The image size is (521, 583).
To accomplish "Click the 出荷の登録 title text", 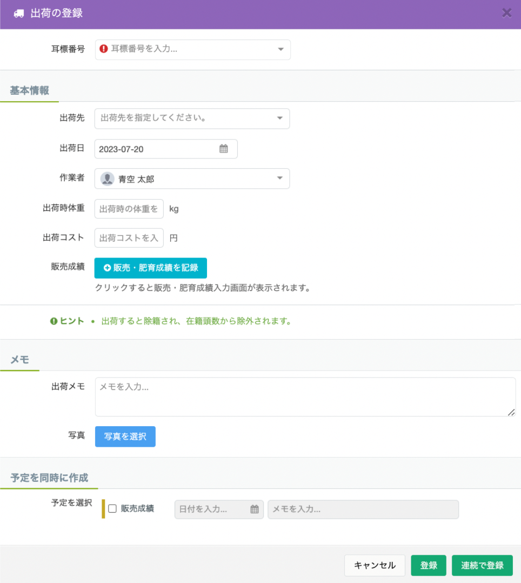I will [x=57, y=14].
